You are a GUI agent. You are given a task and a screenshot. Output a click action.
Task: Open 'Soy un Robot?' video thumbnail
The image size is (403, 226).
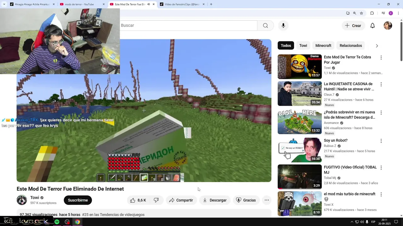[300, 150]
